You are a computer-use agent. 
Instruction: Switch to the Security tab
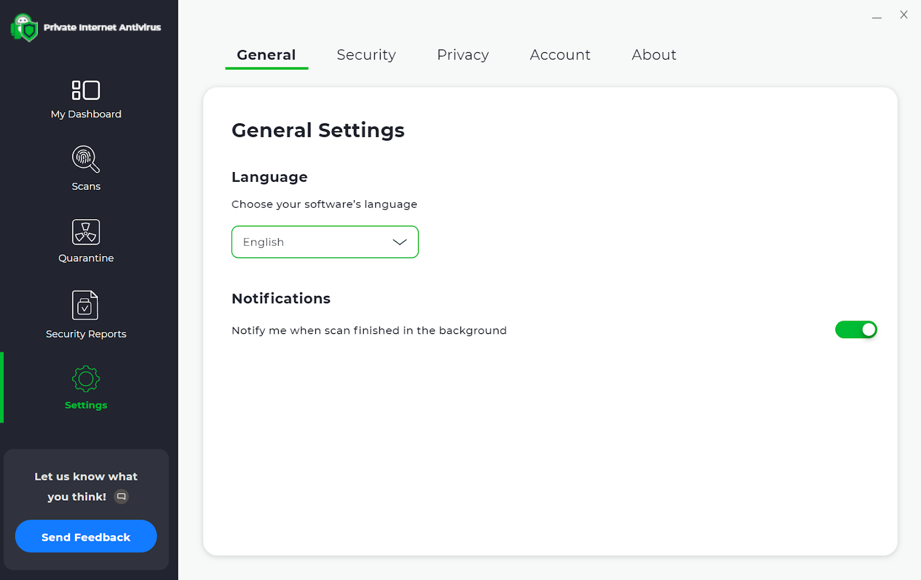(x=366, y=55)
